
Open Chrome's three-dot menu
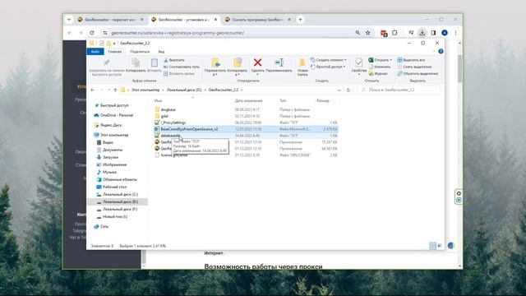point(455,33)
